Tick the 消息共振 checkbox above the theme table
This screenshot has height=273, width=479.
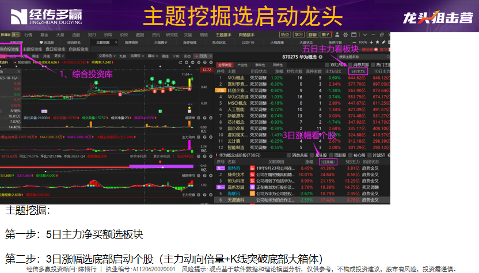[x=350, y=65]
